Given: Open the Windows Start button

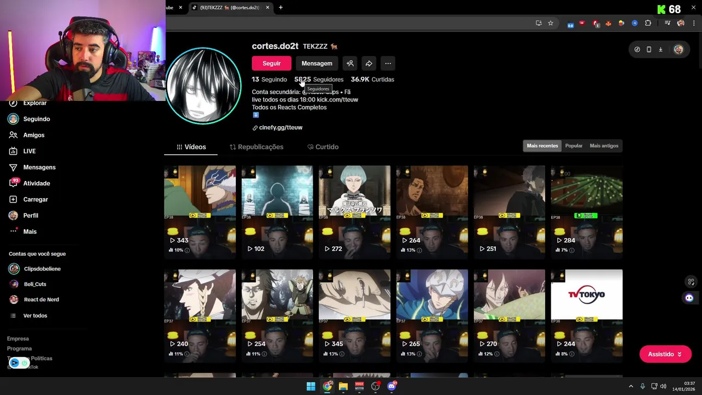Looking at the screenshot, I should 311,386.
